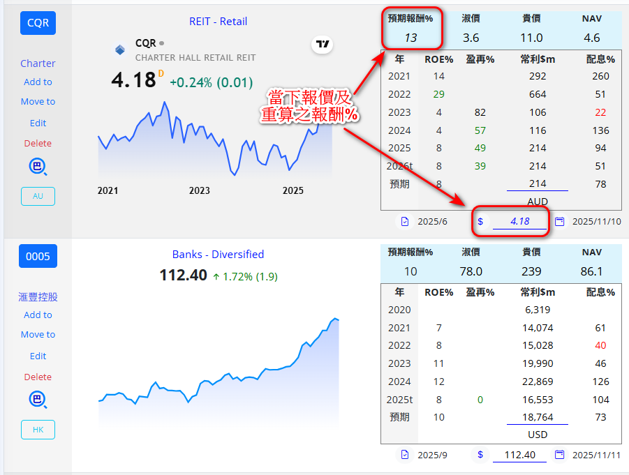Click the calendar icon beside 2025/11/10
Screen dimensions: 629x475
point(559,222)
